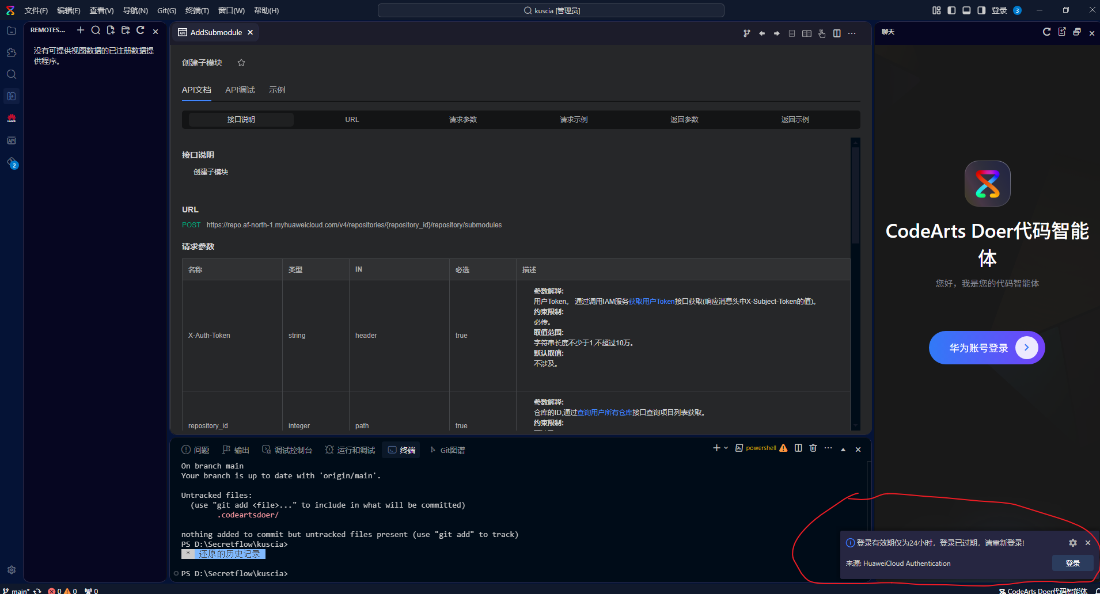The width and height of the screenshot is (1100, 594).
Task: Open the 导航(N) menu
Action: coord(135,10)
